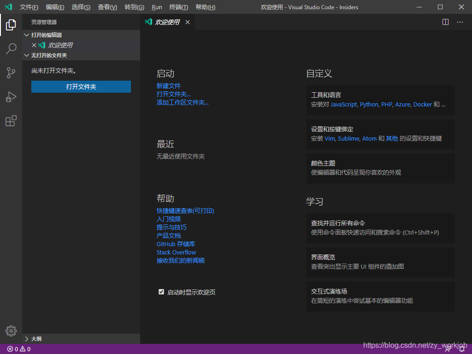Click the 资源管理器 panel title
Image resolution: width=472 pixels, height=354 pixels.
[44, 22]
